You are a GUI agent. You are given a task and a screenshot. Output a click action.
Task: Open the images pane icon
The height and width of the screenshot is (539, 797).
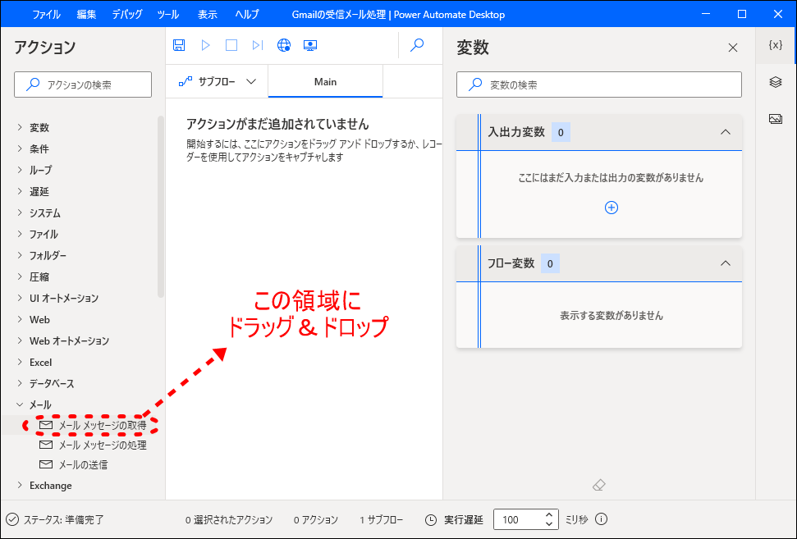[x=775, y=119]
